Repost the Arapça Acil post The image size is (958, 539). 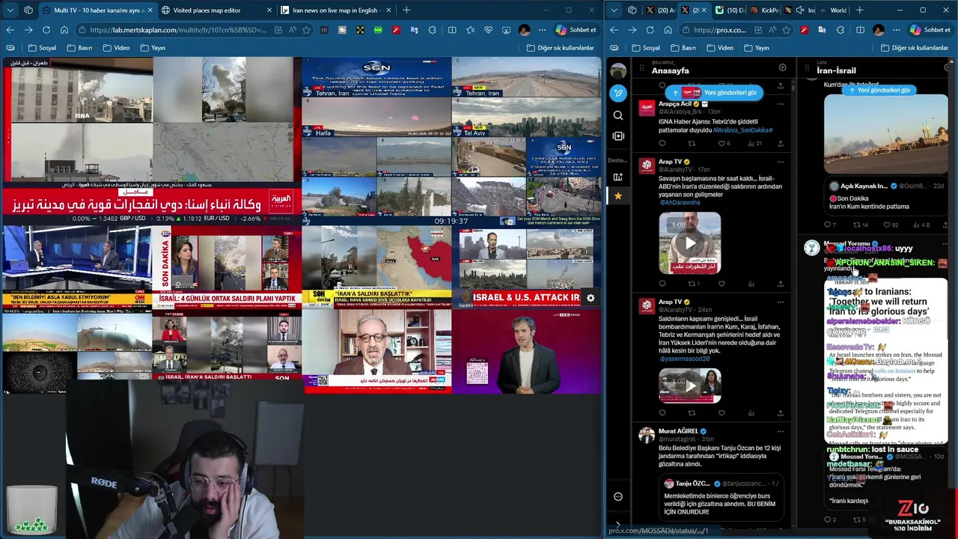click(x=692, y=143)
